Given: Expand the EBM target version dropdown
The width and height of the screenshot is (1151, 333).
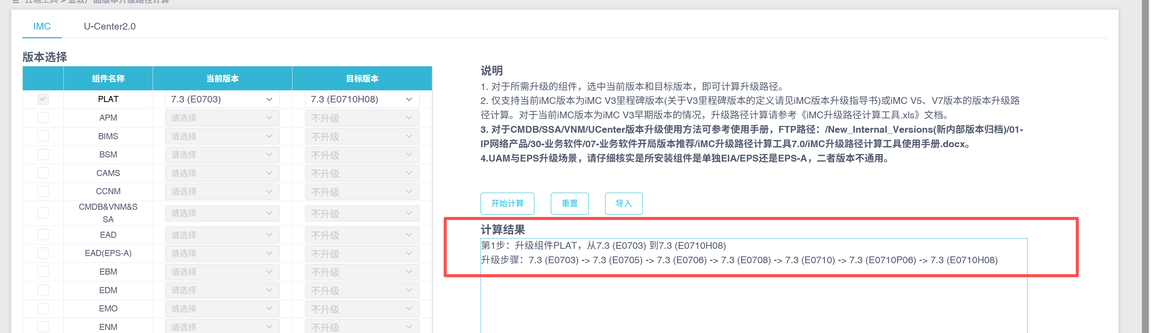Looking at the screenshot, I should (362, 272).
